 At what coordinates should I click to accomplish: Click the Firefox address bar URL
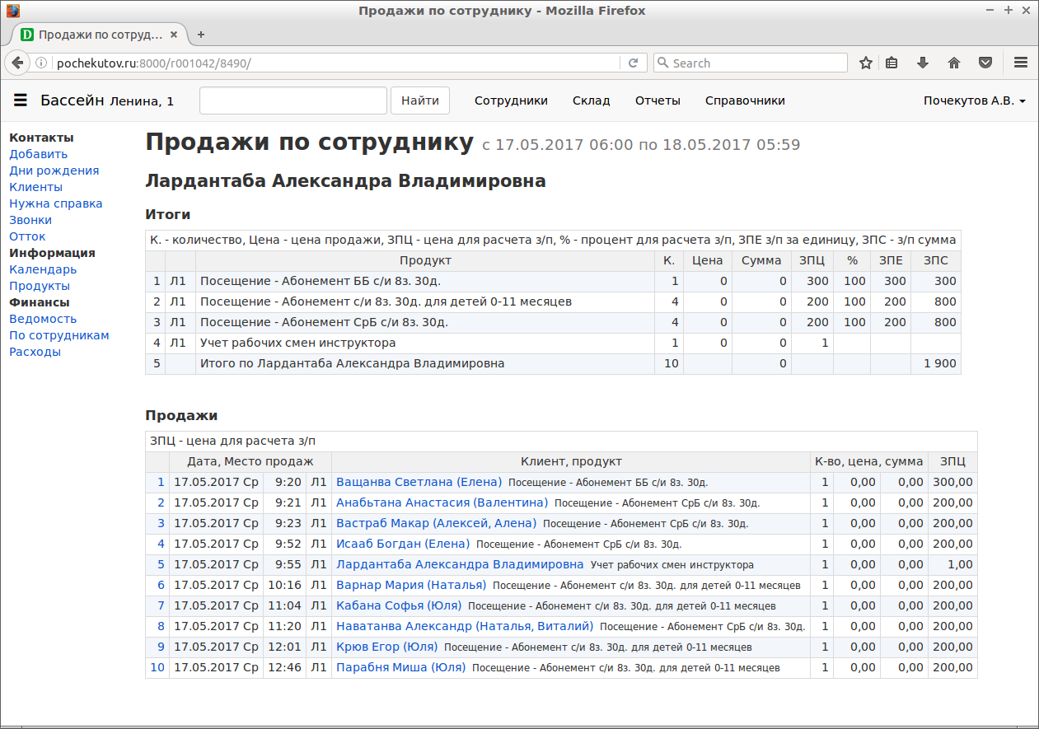point(330,63)
